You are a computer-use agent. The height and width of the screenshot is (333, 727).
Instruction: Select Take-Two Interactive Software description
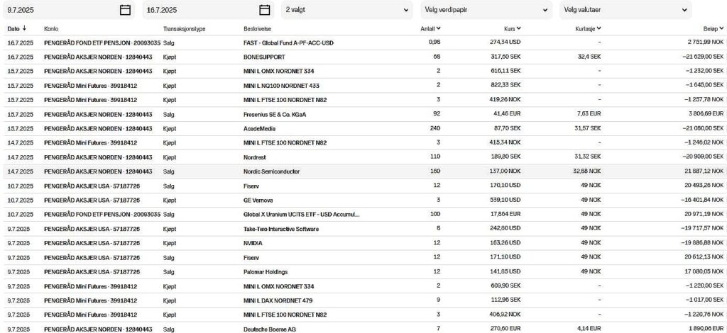(281, 229)
